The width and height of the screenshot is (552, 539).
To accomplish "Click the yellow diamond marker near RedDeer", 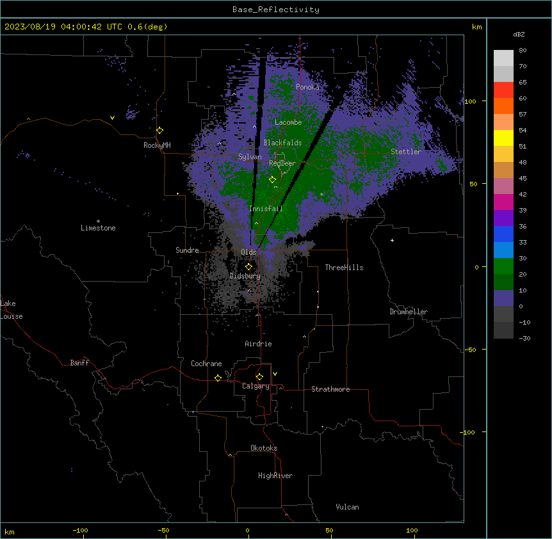I will pos(272,180).
